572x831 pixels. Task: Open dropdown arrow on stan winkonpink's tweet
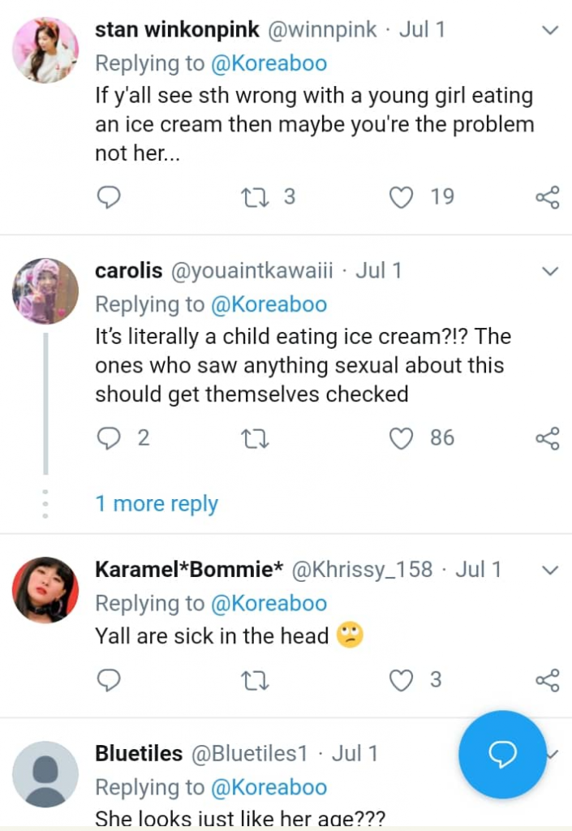(x=550, y=31)
